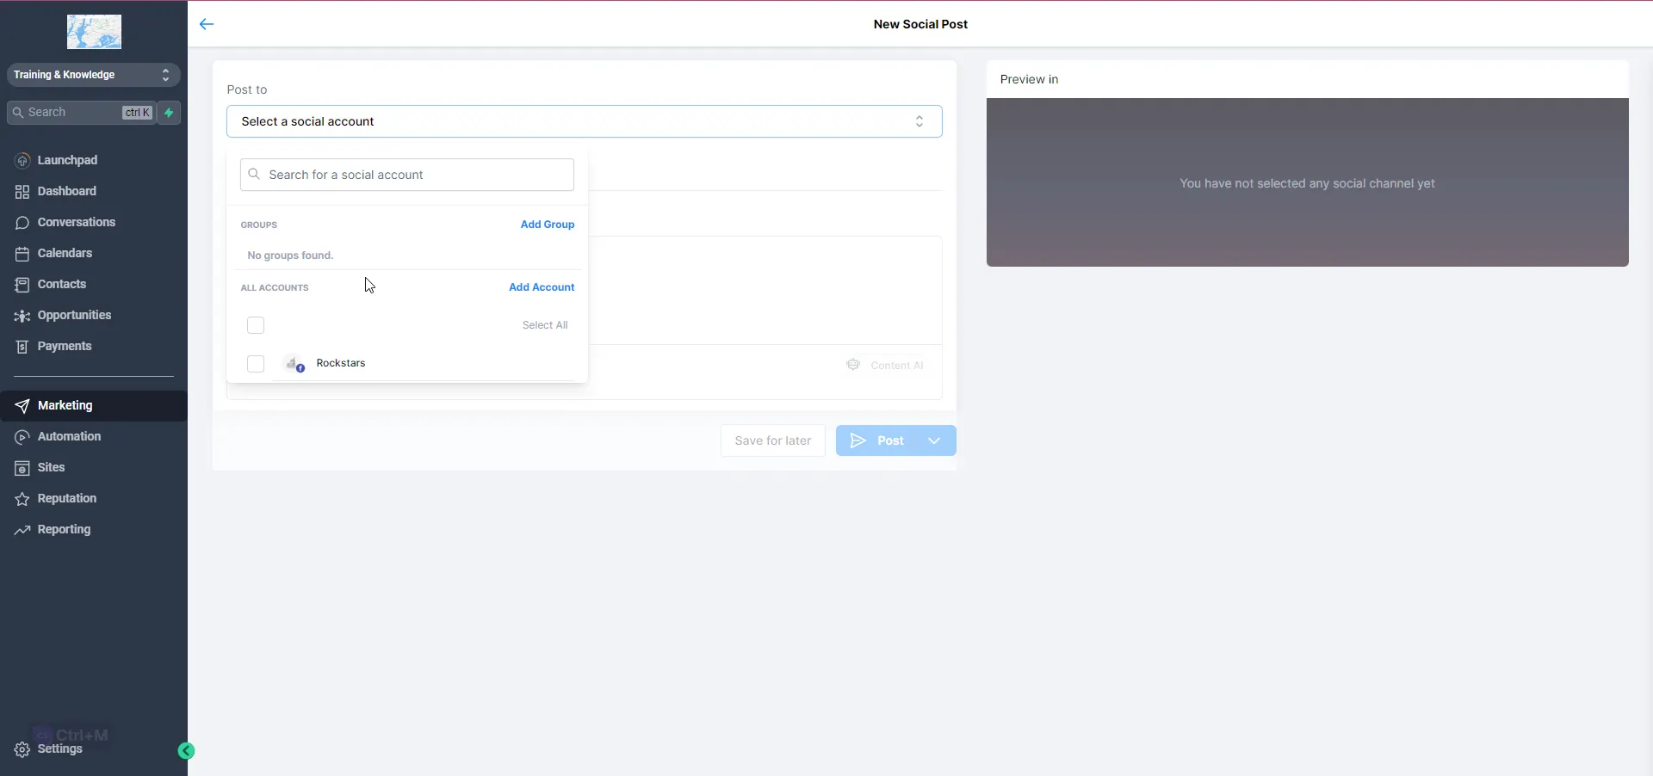Go to Dashboard menu item
The height and width of the screenshot is (776, 1653).
[67, 191]
